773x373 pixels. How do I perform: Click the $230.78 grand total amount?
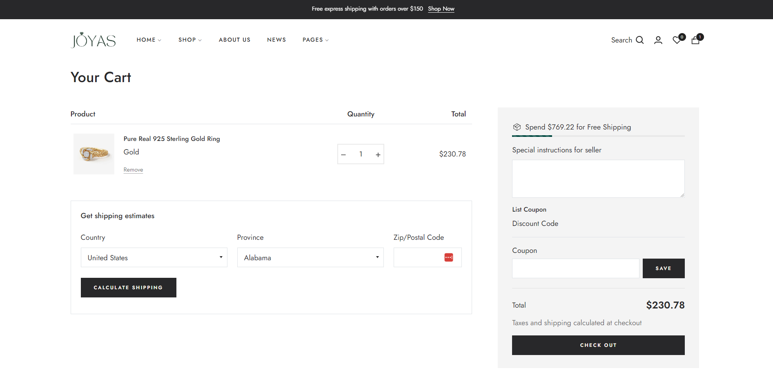[665, 305]
